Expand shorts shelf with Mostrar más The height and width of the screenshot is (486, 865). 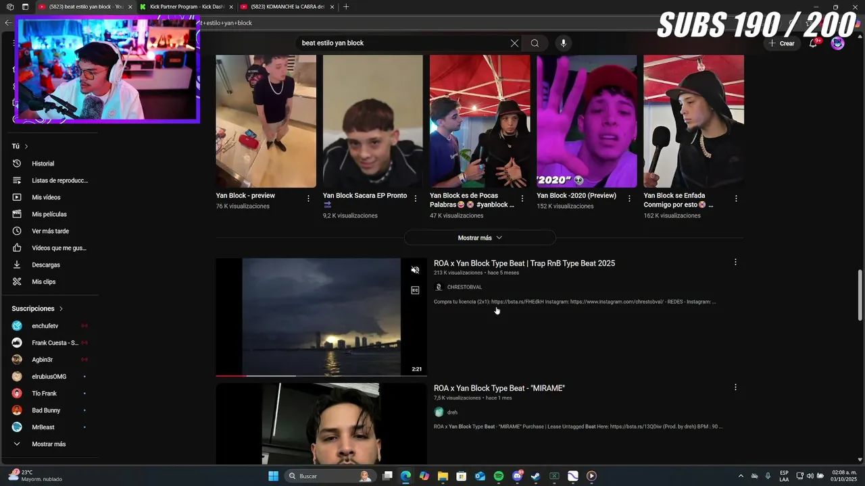tap(480, 238)
